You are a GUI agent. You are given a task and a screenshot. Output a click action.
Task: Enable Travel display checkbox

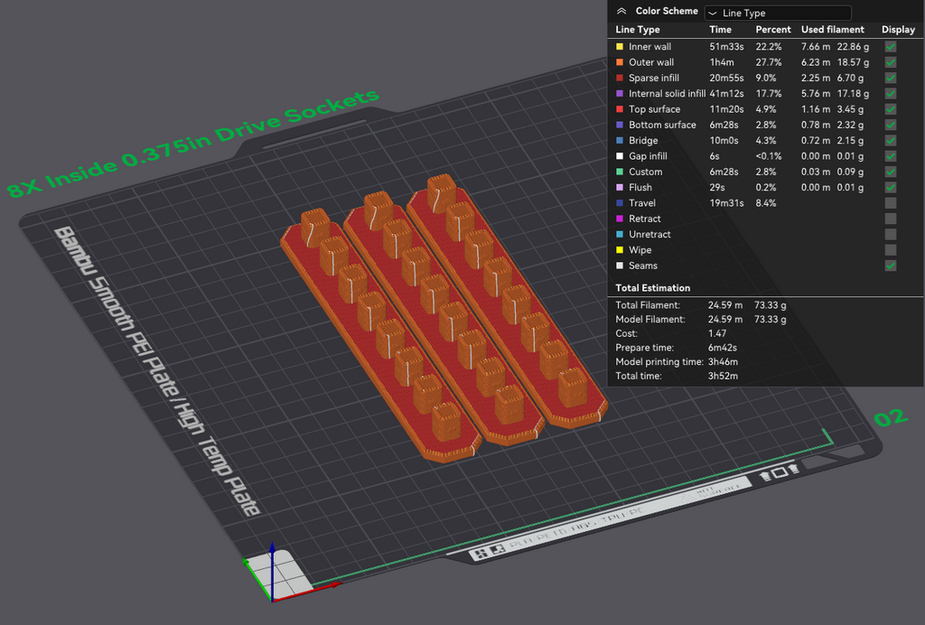click(x=890, y=203)
